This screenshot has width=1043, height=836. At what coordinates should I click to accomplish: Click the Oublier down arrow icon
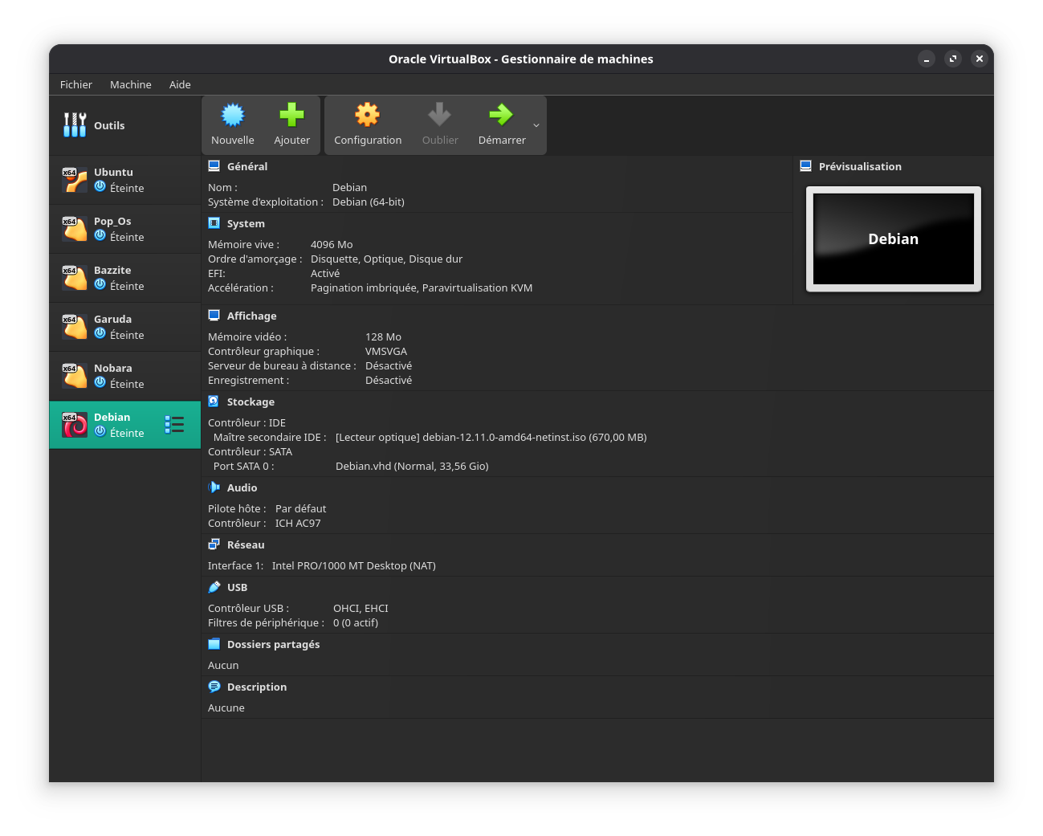tap(439, 116)
